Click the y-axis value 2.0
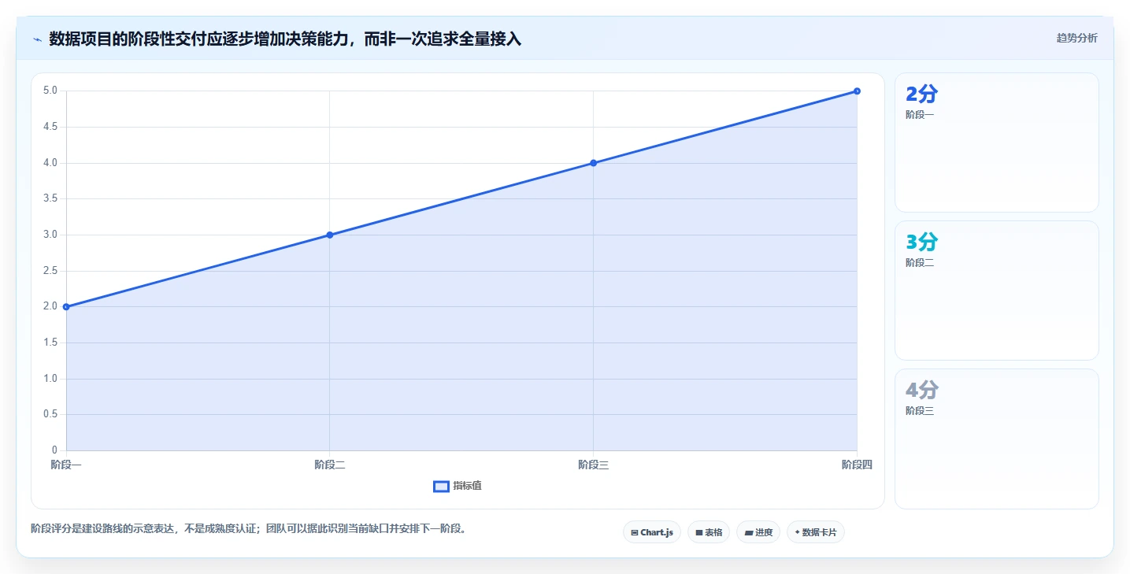1130x574 pixels. [50, 306]
